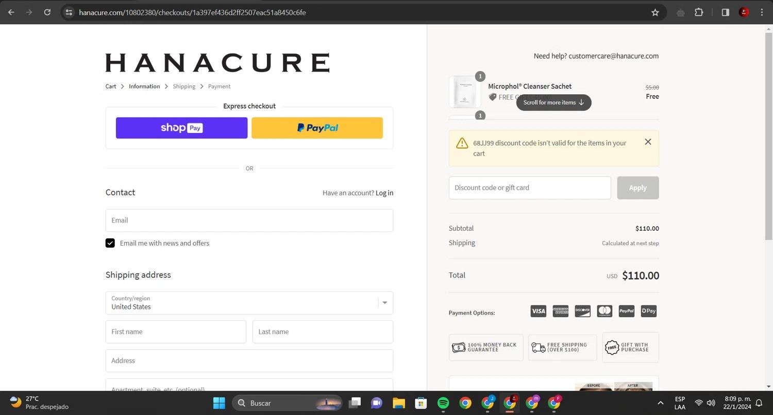Click the Mastercard payment icon
Screen dimensions: 773x415
pyautogui.click(x=604, y=311)
